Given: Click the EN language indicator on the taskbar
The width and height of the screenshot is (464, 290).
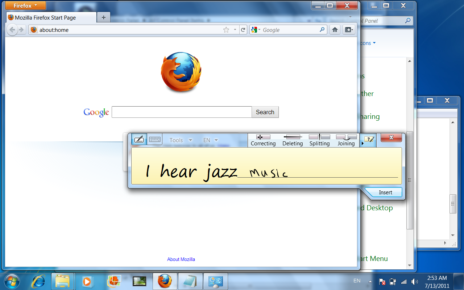Looking at the screenshot, I should tap(357, 281).
